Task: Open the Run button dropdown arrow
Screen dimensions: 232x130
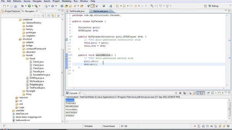Action: pos(33,6)
